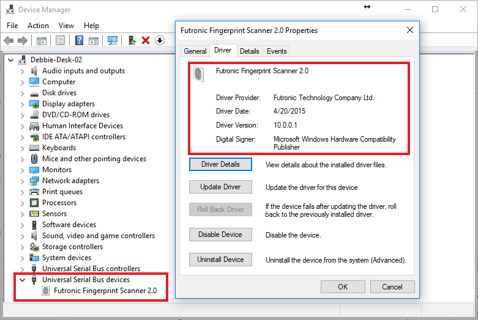Image resolution: width=478 pixels, height=320 pixels.
Task: Open the Action menu
Action: pos(38,26)
